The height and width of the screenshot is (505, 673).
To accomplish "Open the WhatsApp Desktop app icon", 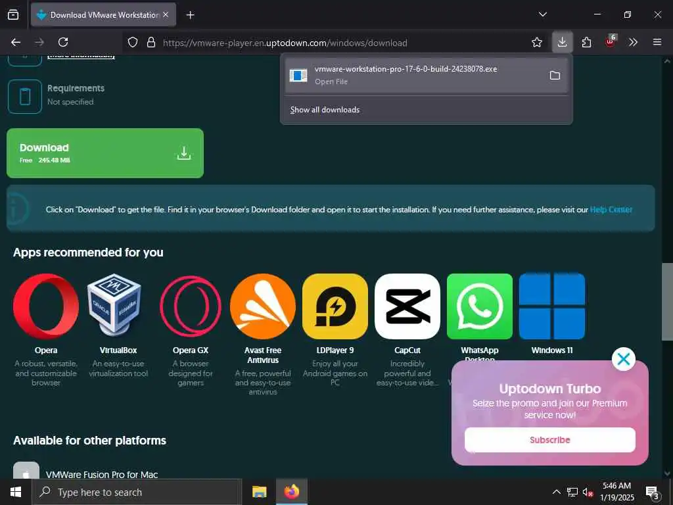I will point(479,306).
